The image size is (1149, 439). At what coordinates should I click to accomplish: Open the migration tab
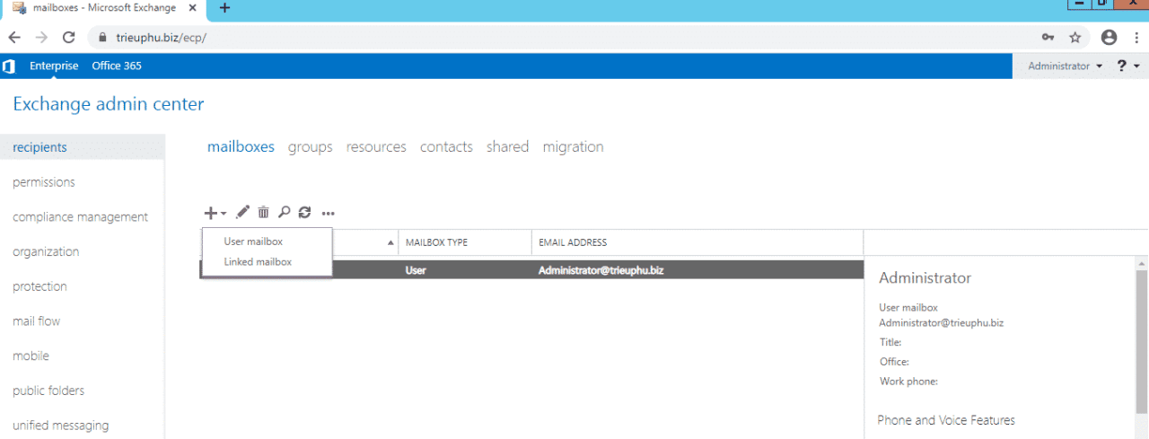coord(573,147)
